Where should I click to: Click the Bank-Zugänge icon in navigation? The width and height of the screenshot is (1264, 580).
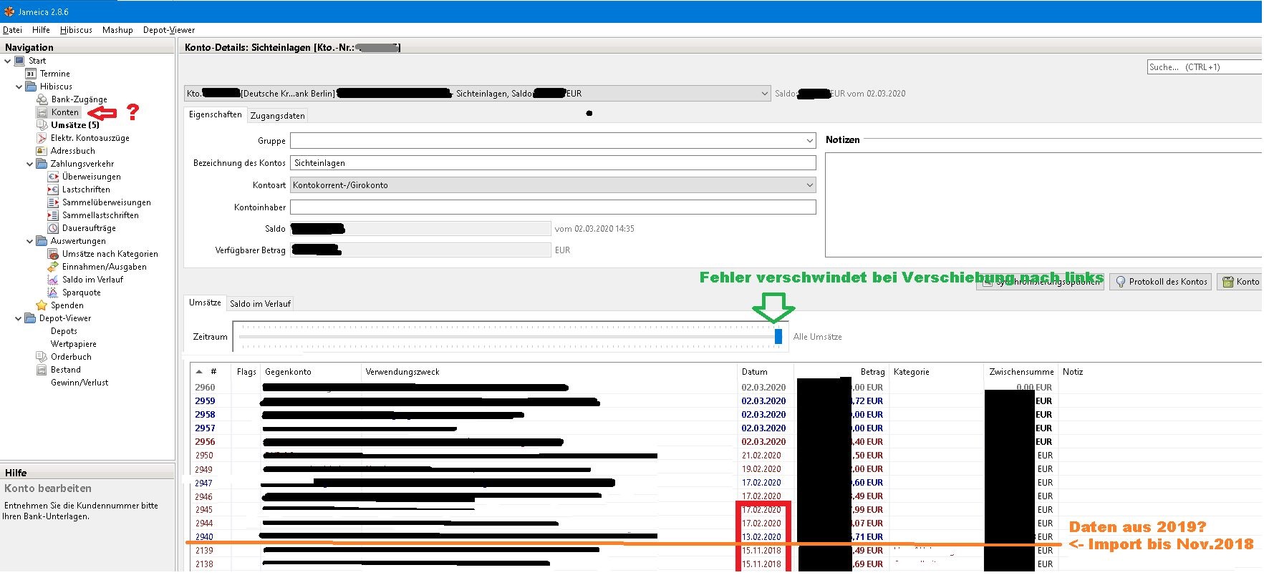[42, 99]
